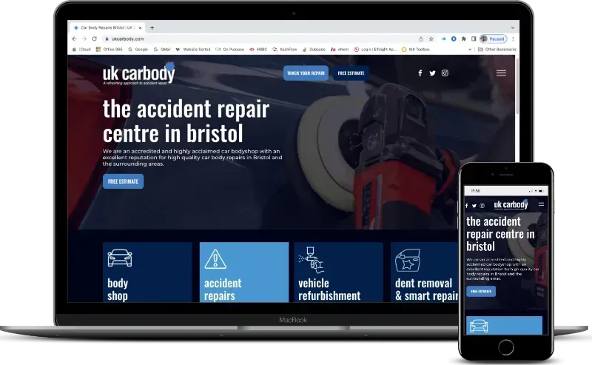The image size is (592, 365).
Task: Open the Other Bookmarks folder
Action: [x=497, y=49]
